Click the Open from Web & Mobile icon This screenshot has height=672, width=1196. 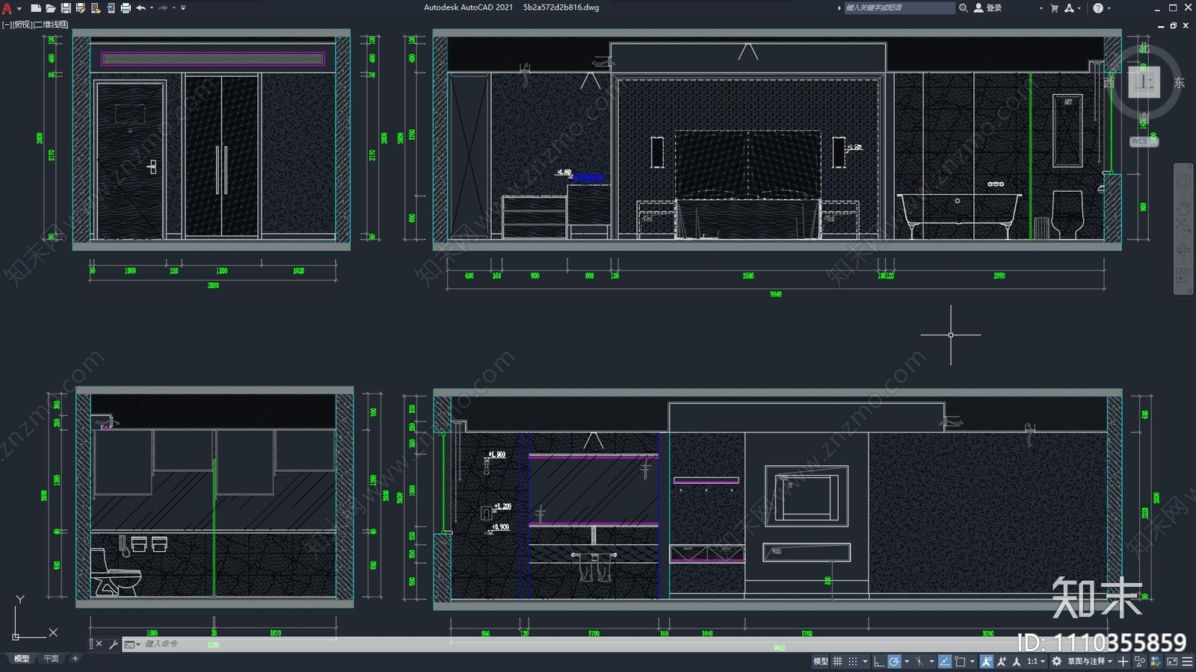96,8
